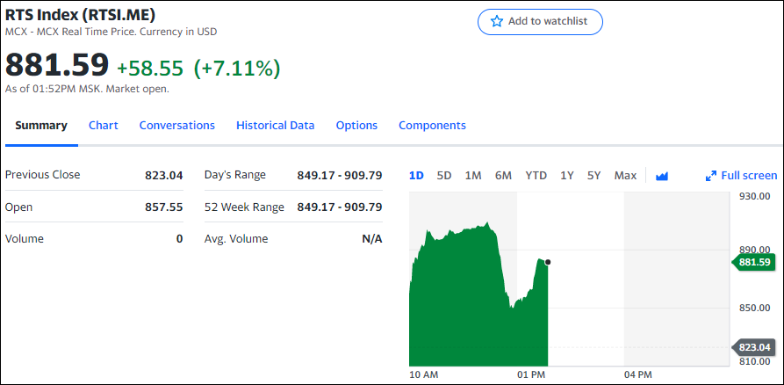The height and width of the screenshot is (385, 784).
Task: Change chart range to 1Y
Action: point(567,176)
